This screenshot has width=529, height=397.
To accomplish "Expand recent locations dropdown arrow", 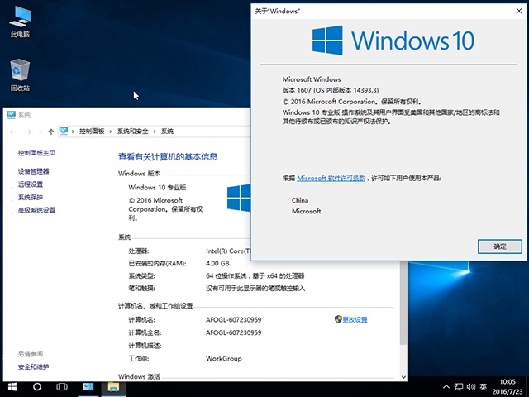I will point(40,132).
